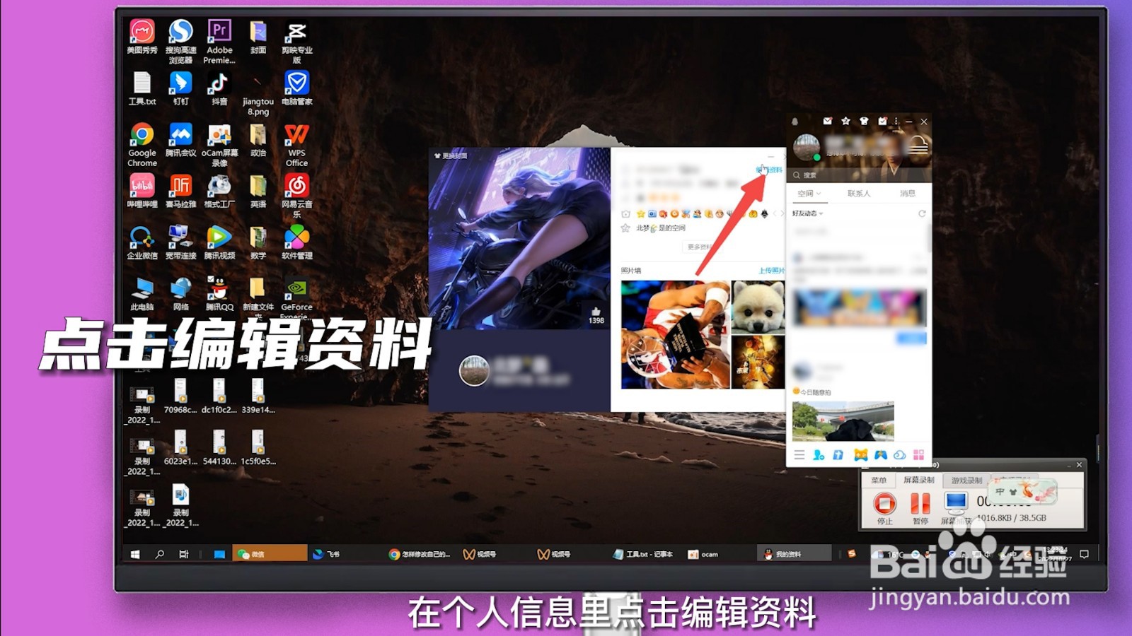Expand the 好友动态 filter dropdown
1132x636 pixels.
coord(821,213)
